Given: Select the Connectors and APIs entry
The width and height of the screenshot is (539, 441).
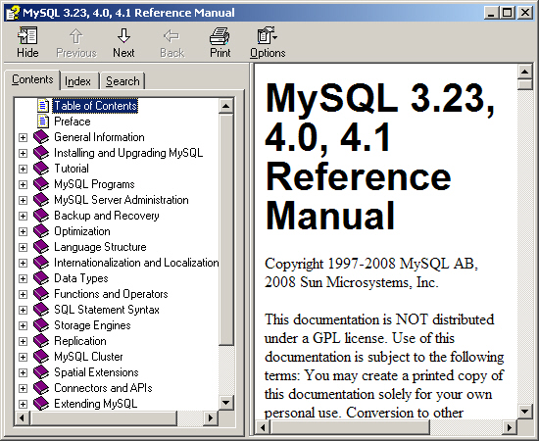Looking at the screenshot, I should click(x=103, y=388).
